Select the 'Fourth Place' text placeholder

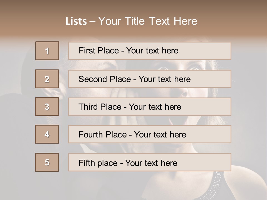pyautogui.click(x=150, y=134)
